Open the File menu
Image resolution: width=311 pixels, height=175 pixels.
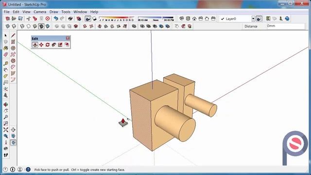(x=6, y=12)
